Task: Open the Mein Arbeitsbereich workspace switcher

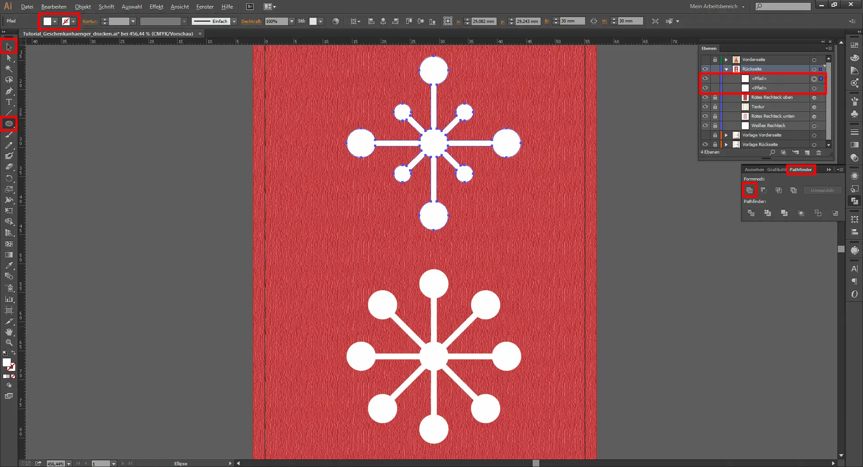Action: [717, 6]
